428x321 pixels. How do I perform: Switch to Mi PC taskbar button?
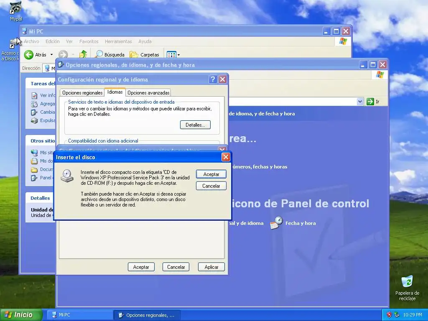[x=79, y=315]
